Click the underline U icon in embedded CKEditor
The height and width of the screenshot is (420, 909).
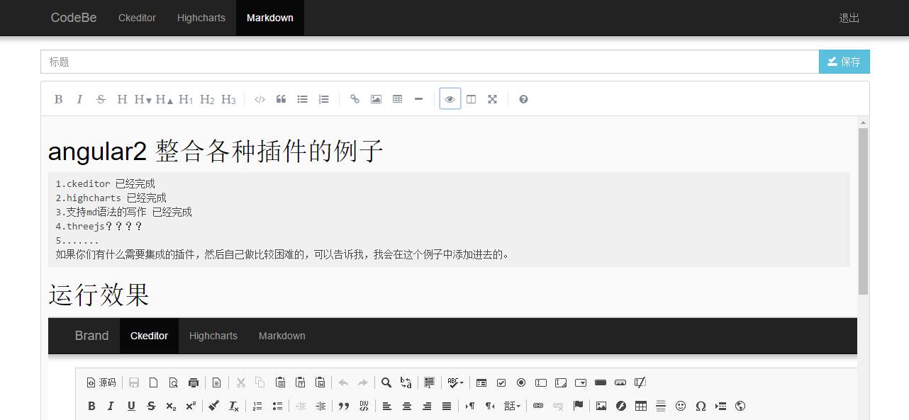[131, 406]
